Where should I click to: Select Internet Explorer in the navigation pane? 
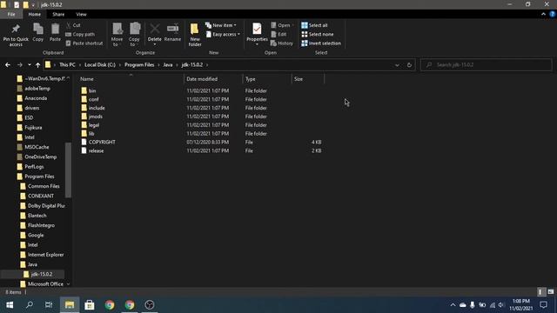tap(46, 255)
